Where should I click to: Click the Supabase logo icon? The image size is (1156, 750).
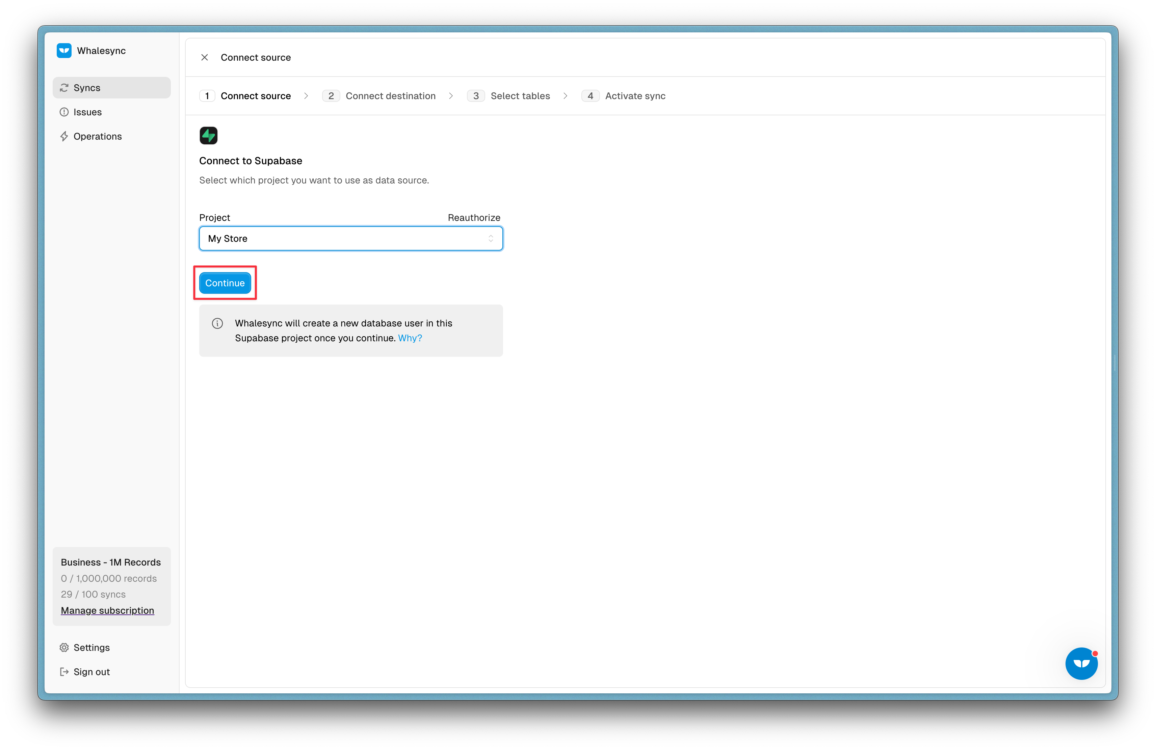208,135
